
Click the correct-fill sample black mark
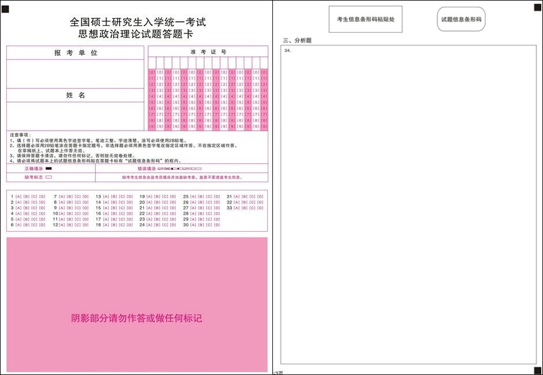pos(49,169)
